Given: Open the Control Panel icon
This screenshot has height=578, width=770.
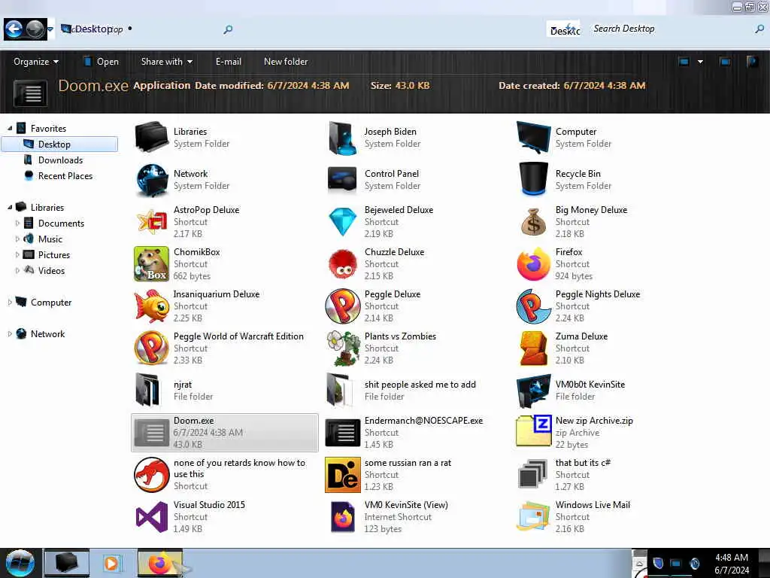Looking at the screenshot, I should coord(342,180).
